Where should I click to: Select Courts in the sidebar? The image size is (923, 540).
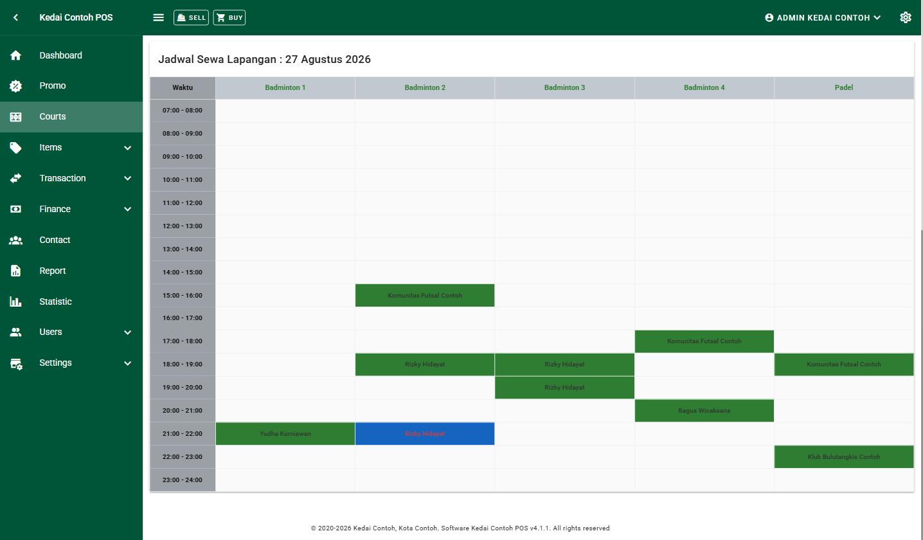coord(71,116)
